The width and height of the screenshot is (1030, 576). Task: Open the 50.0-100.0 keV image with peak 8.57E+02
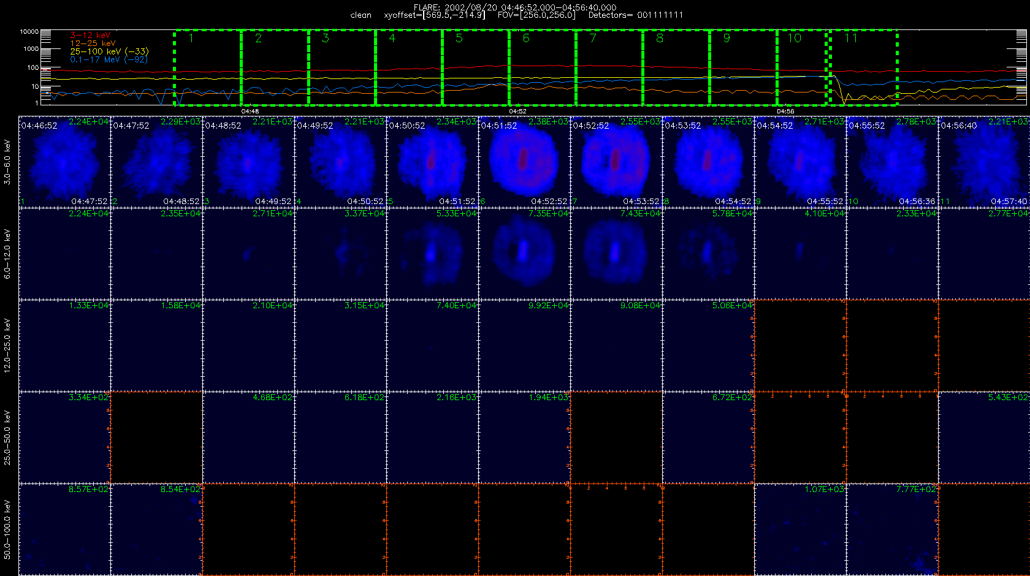pyautogui.click(x=64, y=529)
